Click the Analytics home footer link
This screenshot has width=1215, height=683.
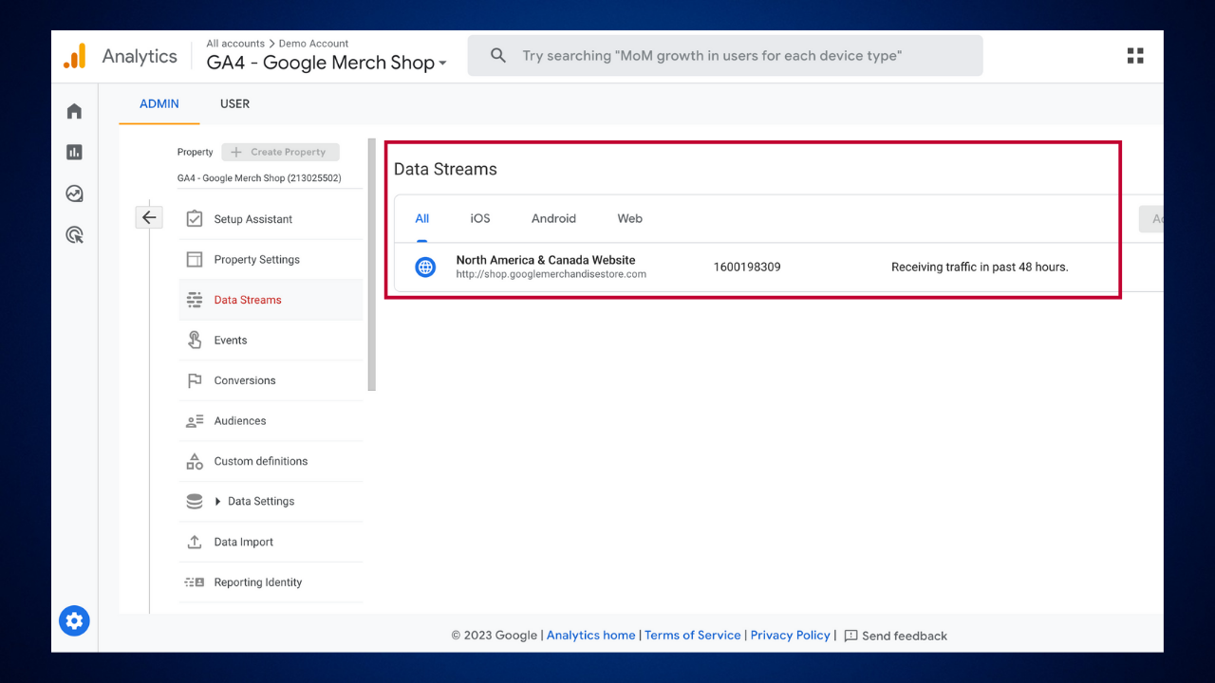click(590, 636)
